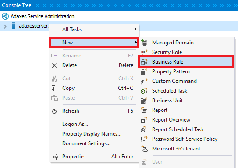Click the Report Scheduled Task icon
The image size is (238, 168).
[144, 129]
